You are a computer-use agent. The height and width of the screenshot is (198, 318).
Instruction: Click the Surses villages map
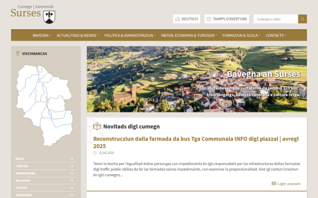(45, 106)
